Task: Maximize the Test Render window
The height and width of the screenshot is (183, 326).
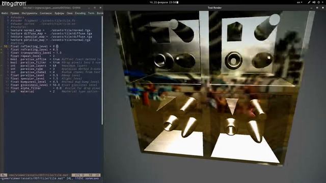Action: (x=317, y=8)
